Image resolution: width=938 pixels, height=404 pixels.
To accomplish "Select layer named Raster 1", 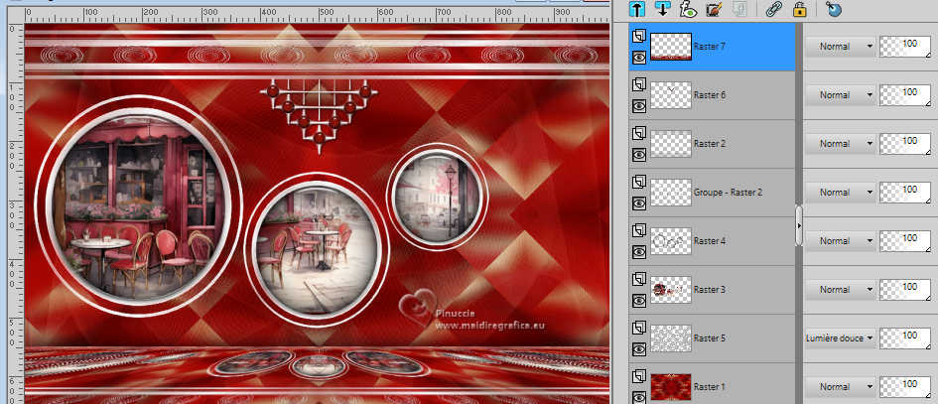I will pyautogui.click(x=710, y=387).
